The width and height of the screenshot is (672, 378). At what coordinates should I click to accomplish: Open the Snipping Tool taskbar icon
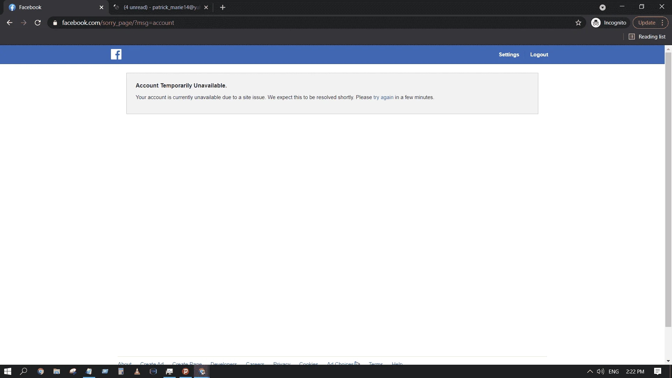pyautogui.click(x=73, y=371)
